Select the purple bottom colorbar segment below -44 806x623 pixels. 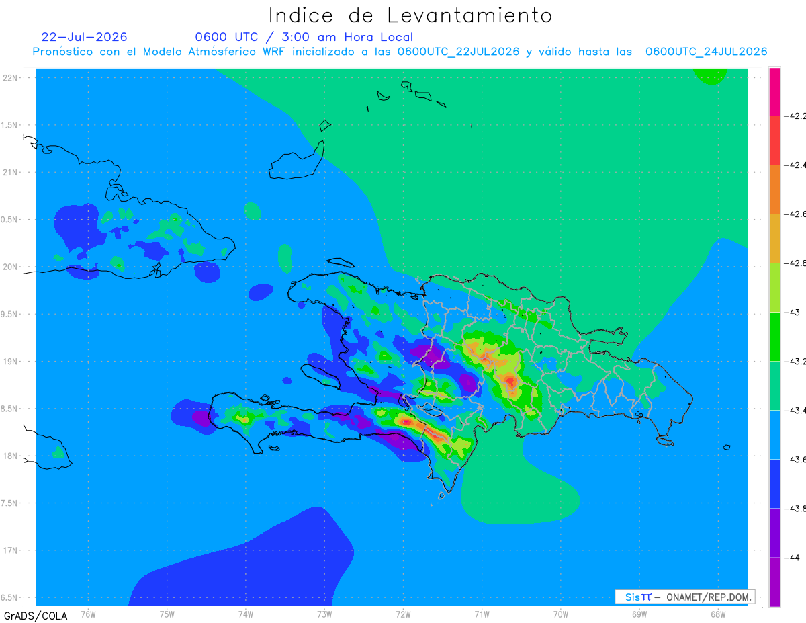pos(774,581)
